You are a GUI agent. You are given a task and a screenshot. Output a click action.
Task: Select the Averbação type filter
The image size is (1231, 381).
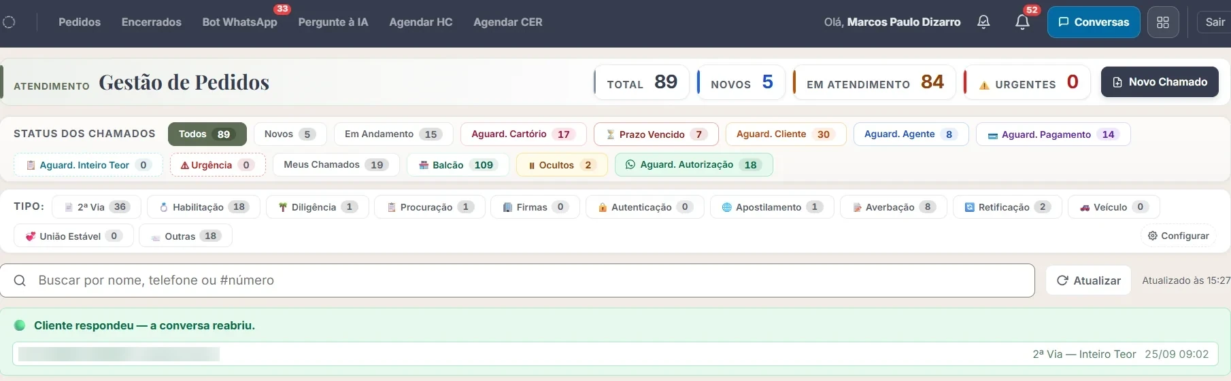coord(893,206)
